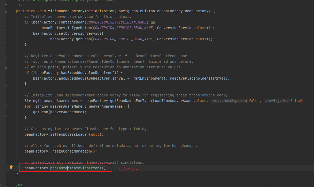Click the yellow light bulb intention icon

pyautogui.click(x=11, y=167)
